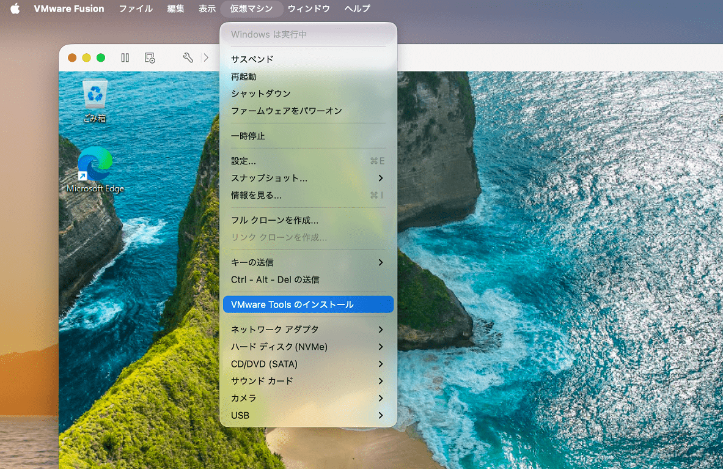Choose シャットダウン menu item
Viewport: 723px width, 469px height.
tap(308, 94)
